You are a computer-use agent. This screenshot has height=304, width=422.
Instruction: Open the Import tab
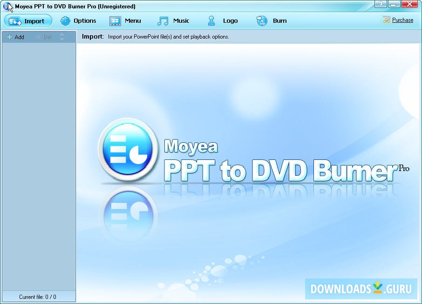click(x=28, y=21)
